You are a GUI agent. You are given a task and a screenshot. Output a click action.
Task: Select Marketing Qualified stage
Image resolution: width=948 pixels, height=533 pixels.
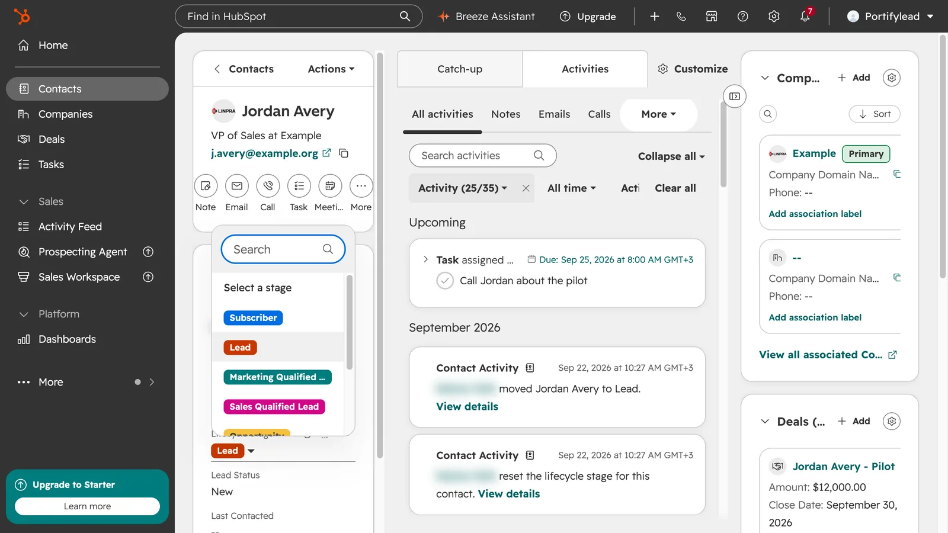pos(277,377)
